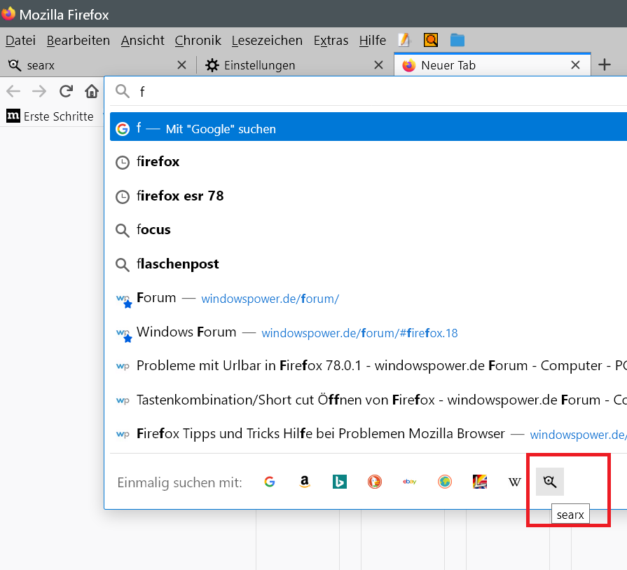
Task: Click the orange magnifier icon in menu bar
Action: pos(431,40)
